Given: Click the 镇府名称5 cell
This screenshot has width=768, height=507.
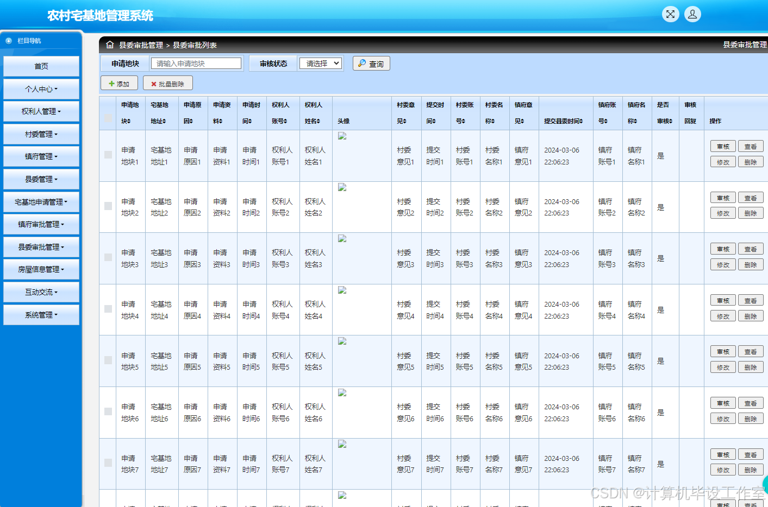Looking at the screenshot, I should coord(636,362).
